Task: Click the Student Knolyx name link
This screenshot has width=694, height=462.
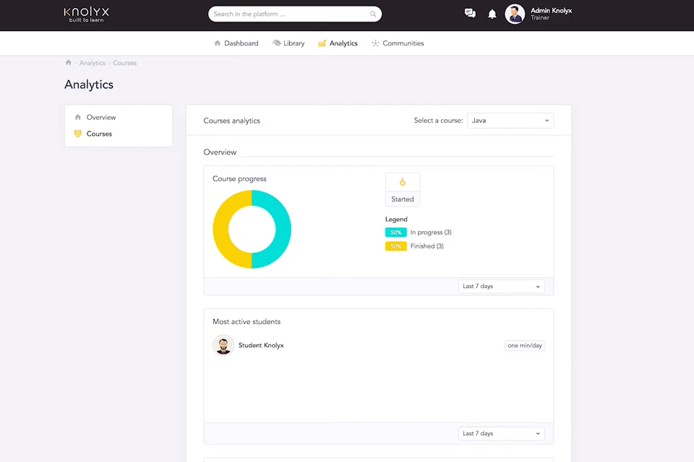Action: coord(261,345)
